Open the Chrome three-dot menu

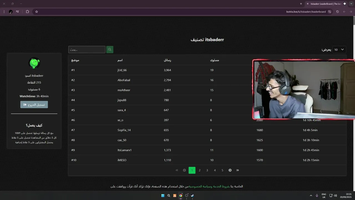click(x=4, y=12)
